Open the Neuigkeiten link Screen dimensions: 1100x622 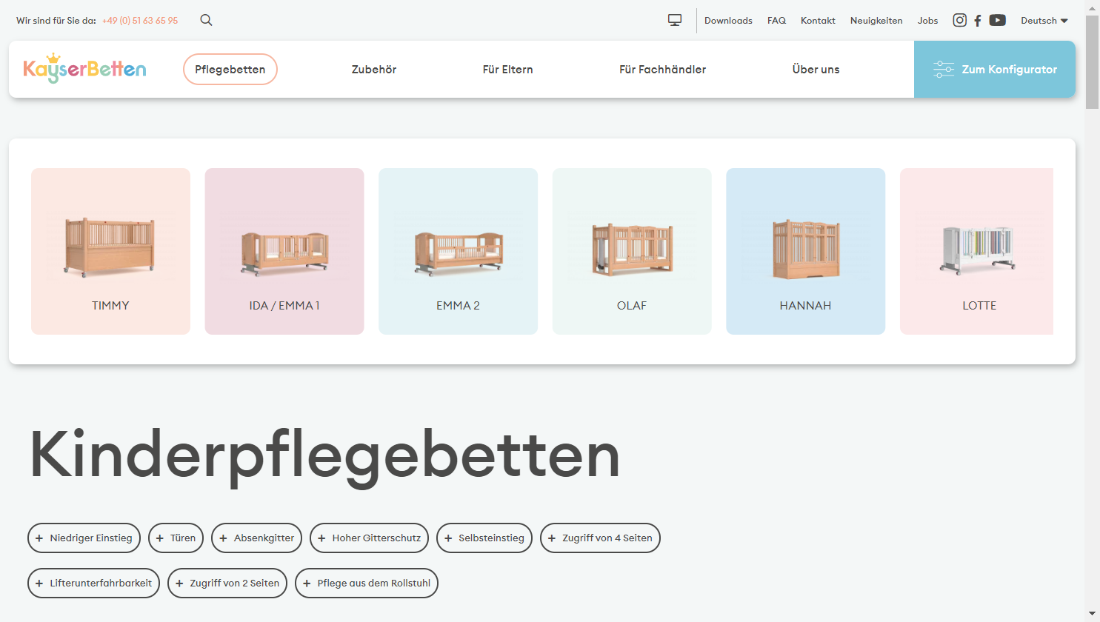[x=876, y=21]
